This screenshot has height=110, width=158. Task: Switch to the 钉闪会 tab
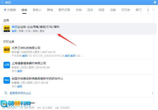coord(126,10)
